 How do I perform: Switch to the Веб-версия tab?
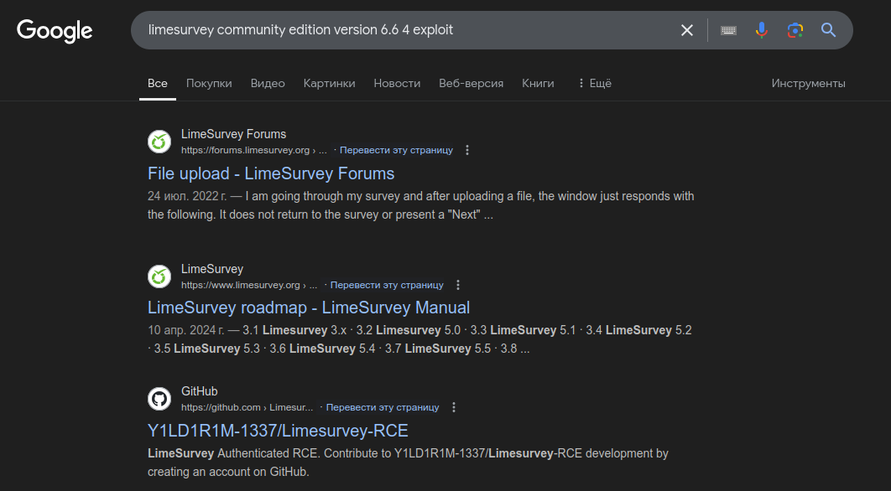point(471,84)
